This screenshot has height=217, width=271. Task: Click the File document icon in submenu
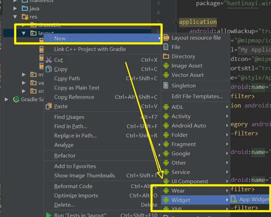tap(166, 47)
